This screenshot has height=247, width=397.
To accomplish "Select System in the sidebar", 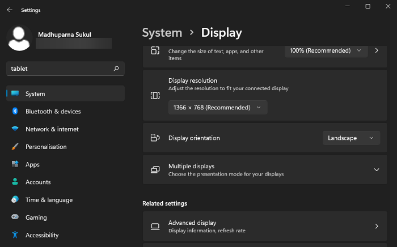I will click(66, 93).
